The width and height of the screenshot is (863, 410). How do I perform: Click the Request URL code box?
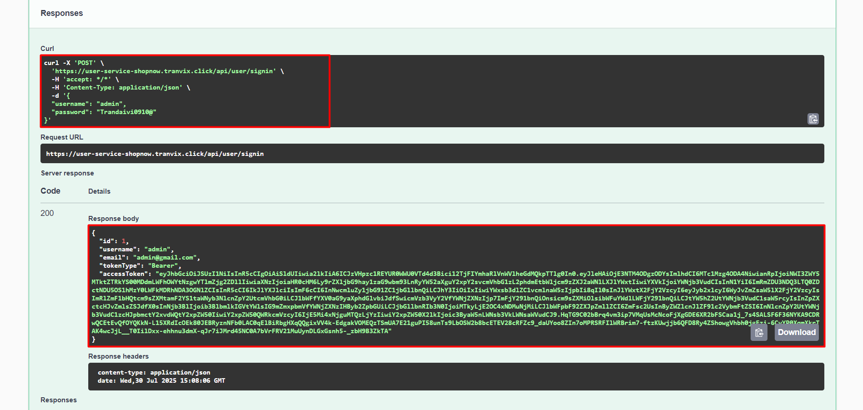[x=432, y=154]
